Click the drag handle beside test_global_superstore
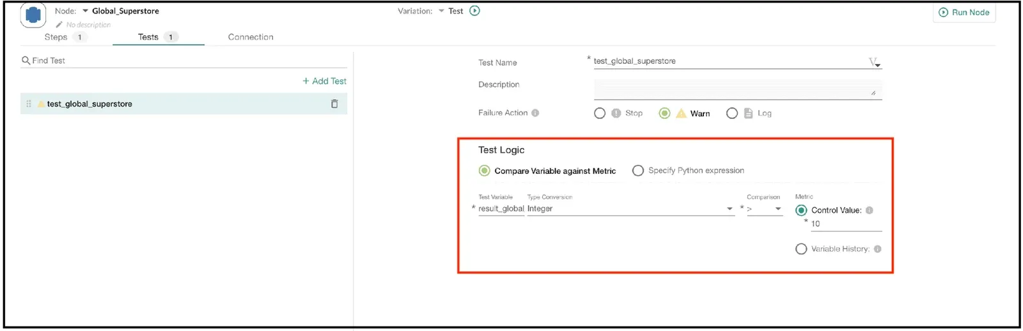This screenshot has width=1023, height=331. (29, 104)
